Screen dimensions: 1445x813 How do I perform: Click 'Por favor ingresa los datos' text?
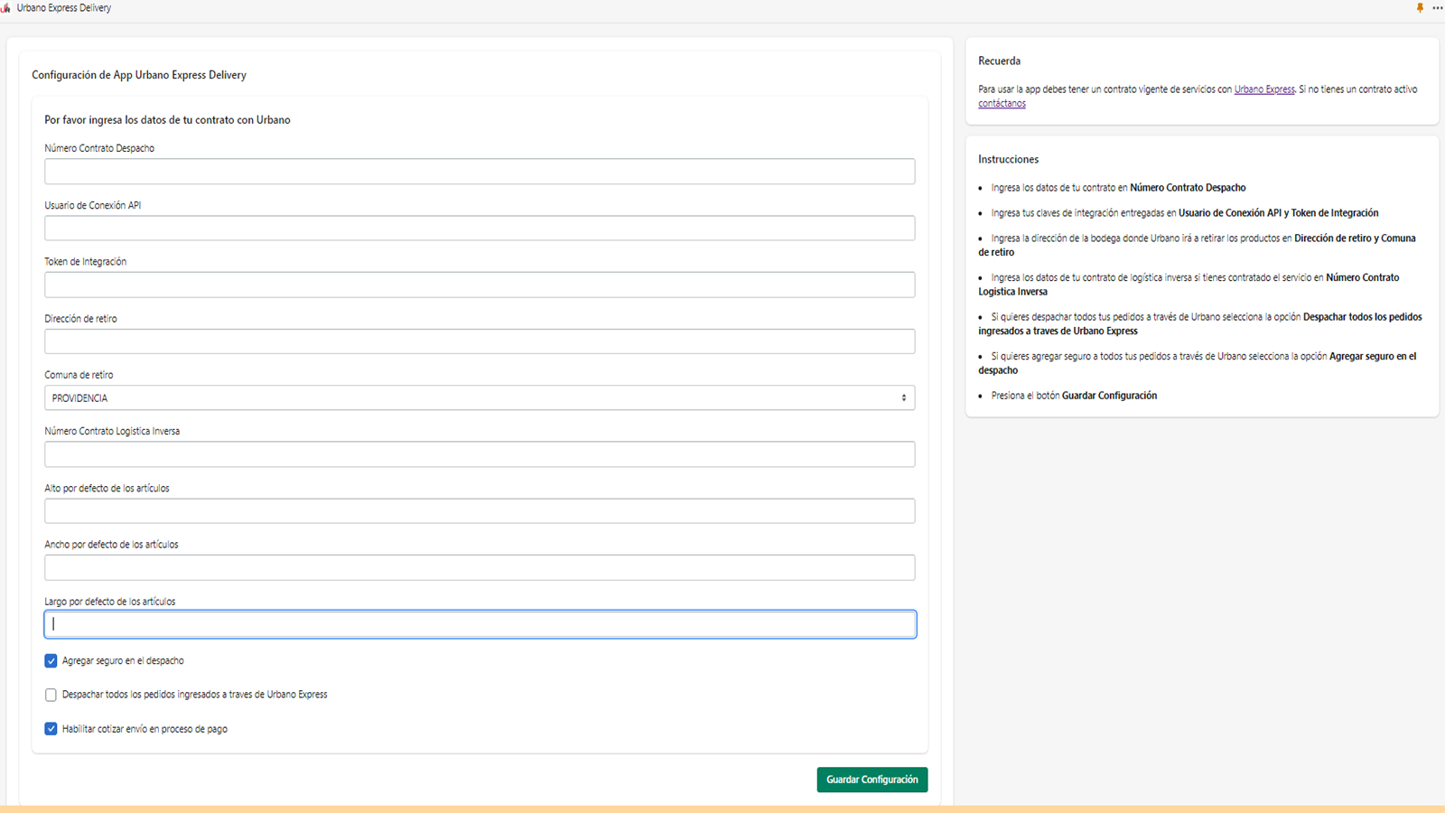167,120
